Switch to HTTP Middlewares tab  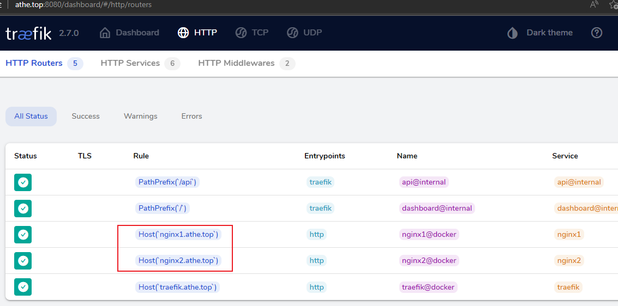247,63
